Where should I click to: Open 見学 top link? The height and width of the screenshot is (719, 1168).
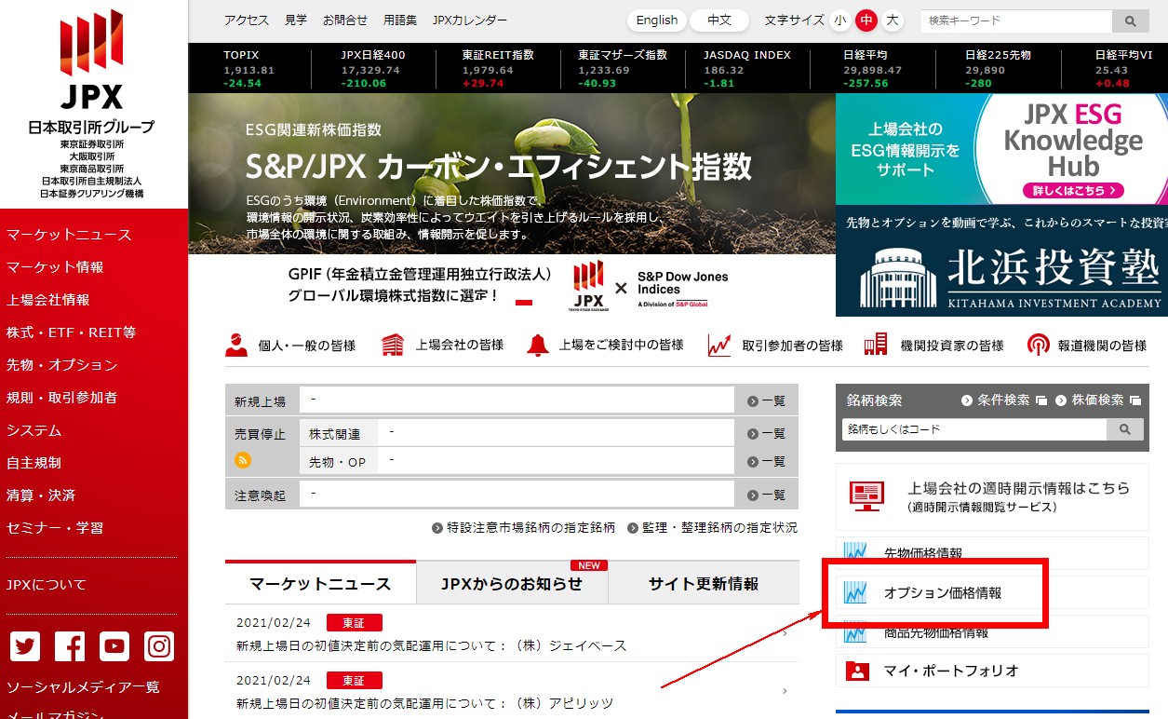coord(296,20)
